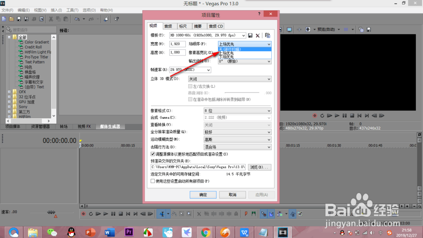
Task: Open the File (文件) menu
Action: [x=7, y=10]
